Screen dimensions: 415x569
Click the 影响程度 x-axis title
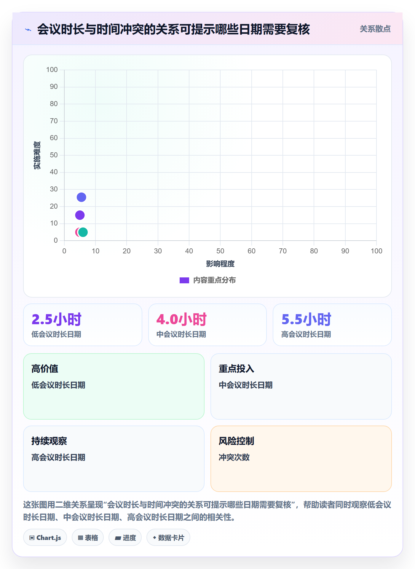click(x=220, y=264)
